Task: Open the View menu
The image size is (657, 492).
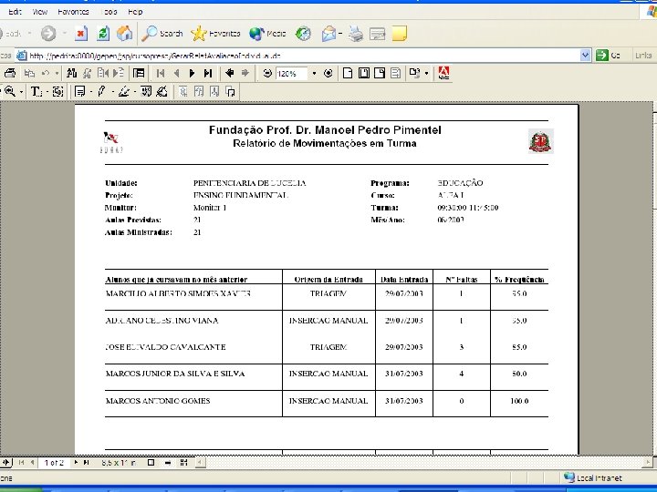Action: [40, 12]
